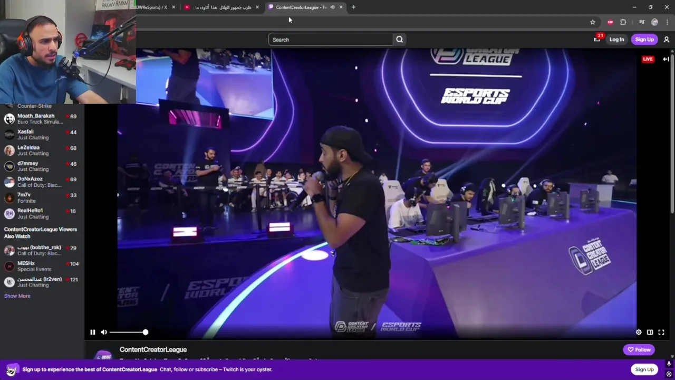Image resolution: width=675 pixels, height=380 pixels.
Task: Follow the ContentCreatorLeague channel
Action: coord(639,349)
